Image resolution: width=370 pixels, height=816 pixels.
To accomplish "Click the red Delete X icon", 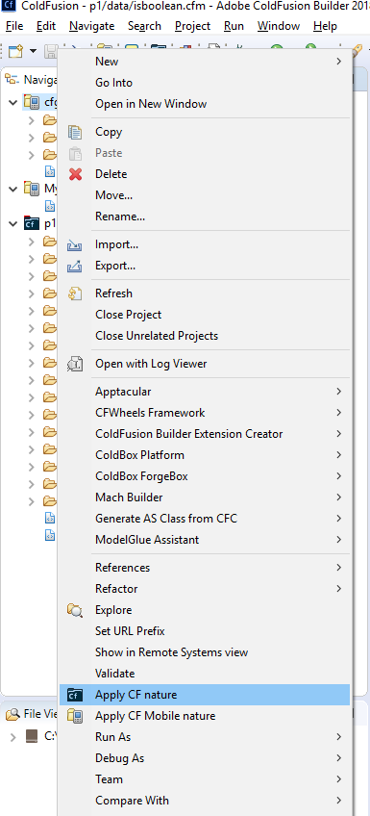I will 75,174.
